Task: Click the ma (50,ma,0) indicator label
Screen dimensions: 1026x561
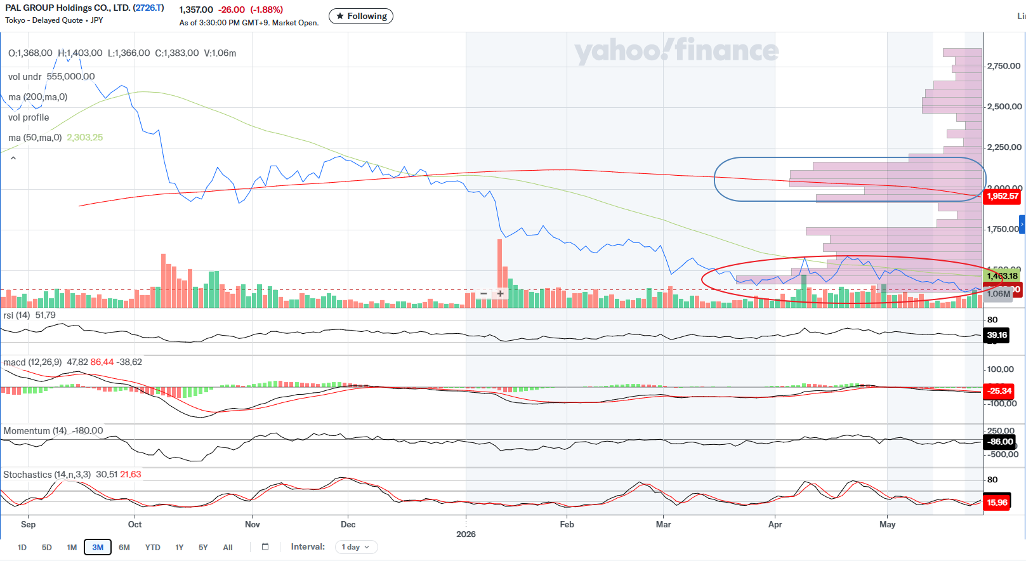Action: pos(35,138)
